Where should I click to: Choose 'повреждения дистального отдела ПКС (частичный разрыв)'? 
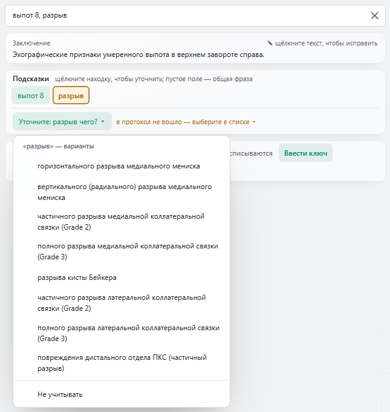click(x=122, y=363)
